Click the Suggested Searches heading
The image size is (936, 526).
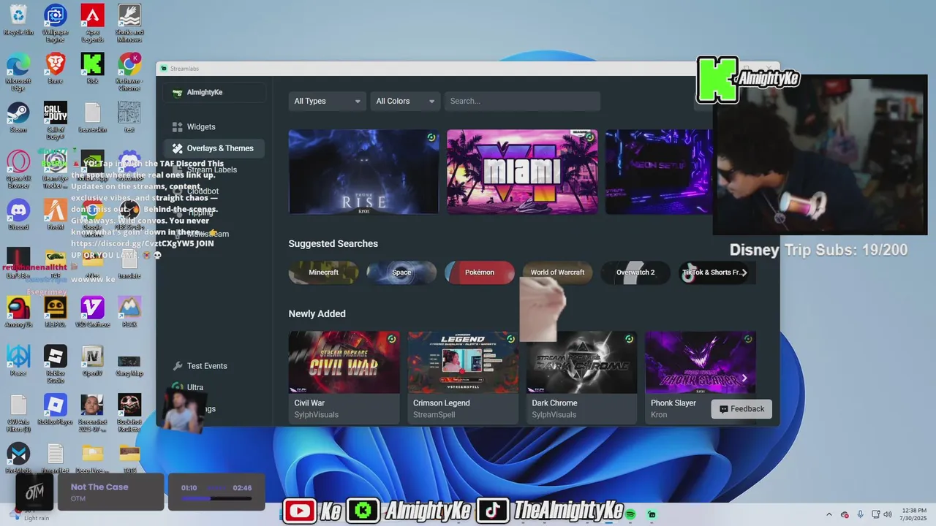pyautogui.click(x=333, y=243)
